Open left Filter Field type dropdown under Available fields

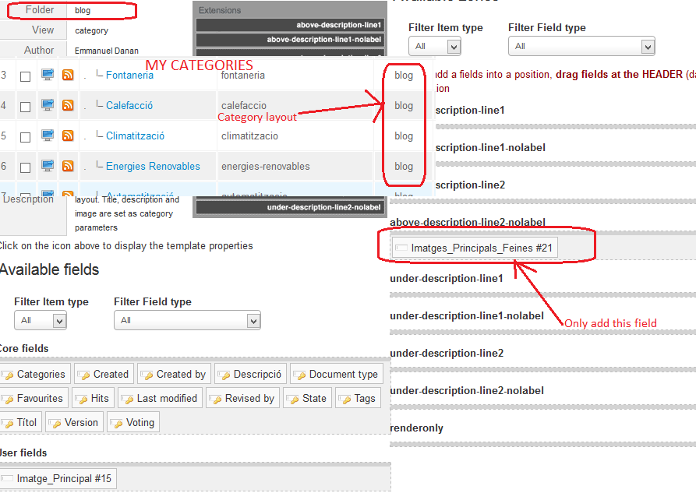187,320
